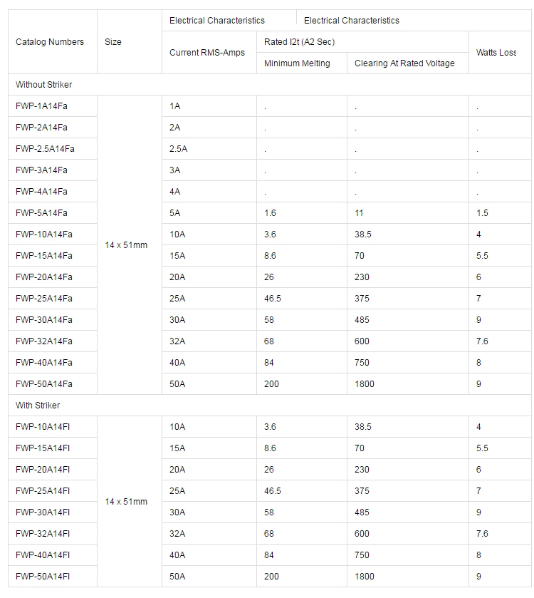534x598 pixels.
Task: Click catalog number FWP-10A14FI
Action: (x=43, y=427)
